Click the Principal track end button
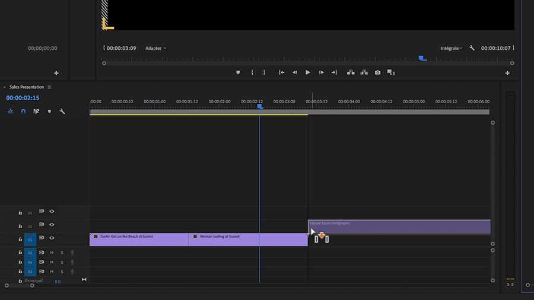The height and width of the screenshot is (300, 534). pos(84,280)
